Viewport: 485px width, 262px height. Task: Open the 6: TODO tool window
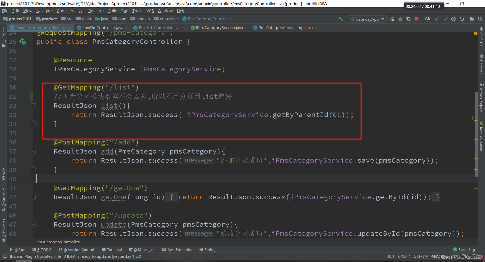(x=42, y=250)
